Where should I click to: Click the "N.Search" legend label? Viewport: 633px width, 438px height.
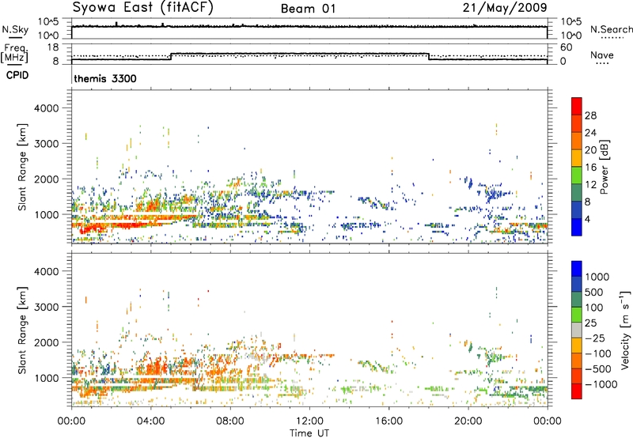click(611, 29)
